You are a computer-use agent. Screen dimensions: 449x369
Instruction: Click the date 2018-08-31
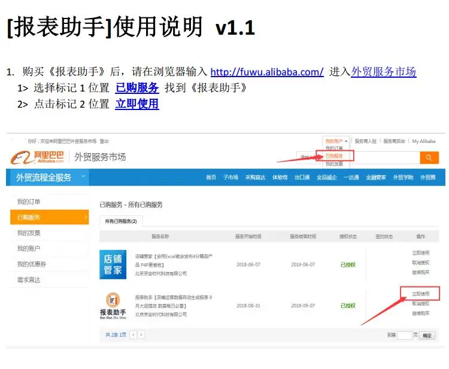(x=248, y=306)
